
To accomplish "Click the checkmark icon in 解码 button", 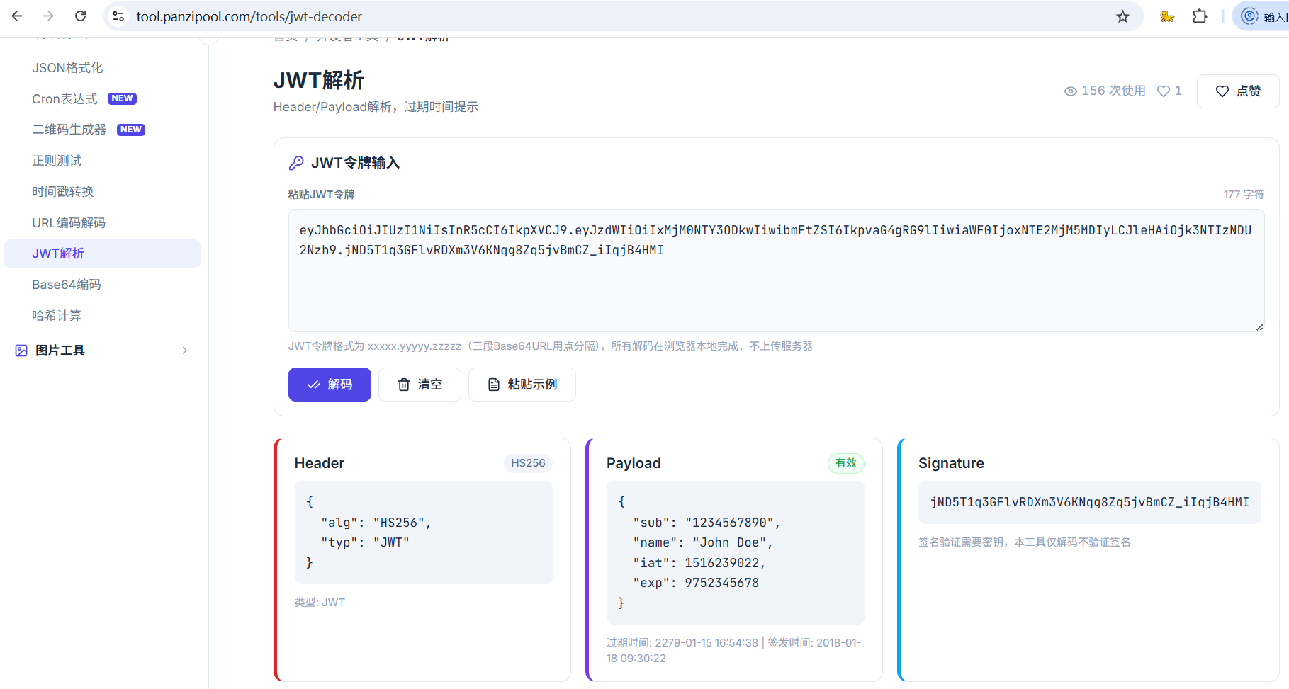I will [x=314, y=385].
